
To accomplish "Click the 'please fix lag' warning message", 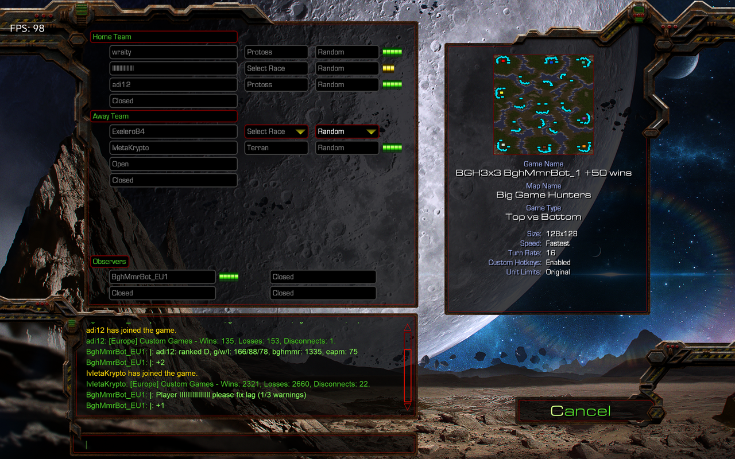I will click(196, 395).
